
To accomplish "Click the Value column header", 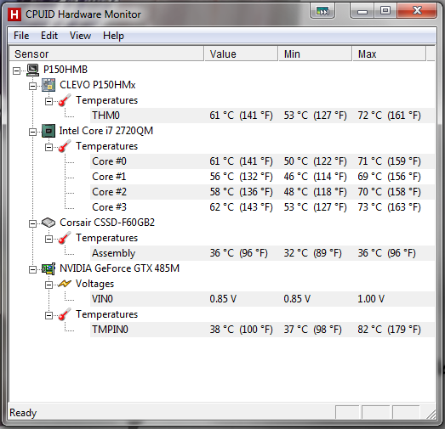I will click(241, 54).
